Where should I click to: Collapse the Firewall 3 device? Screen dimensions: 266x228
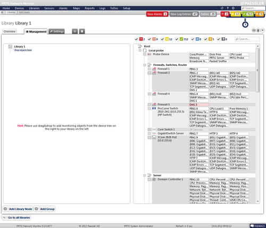149,73
